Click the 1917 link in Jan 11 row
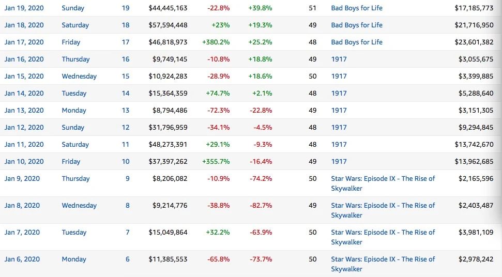Image resolution: width=502 pixels, height=277 pixels. (339, 145)
